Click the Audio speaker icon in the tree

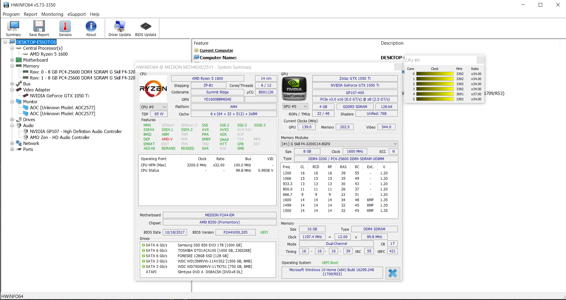point(19,125)
